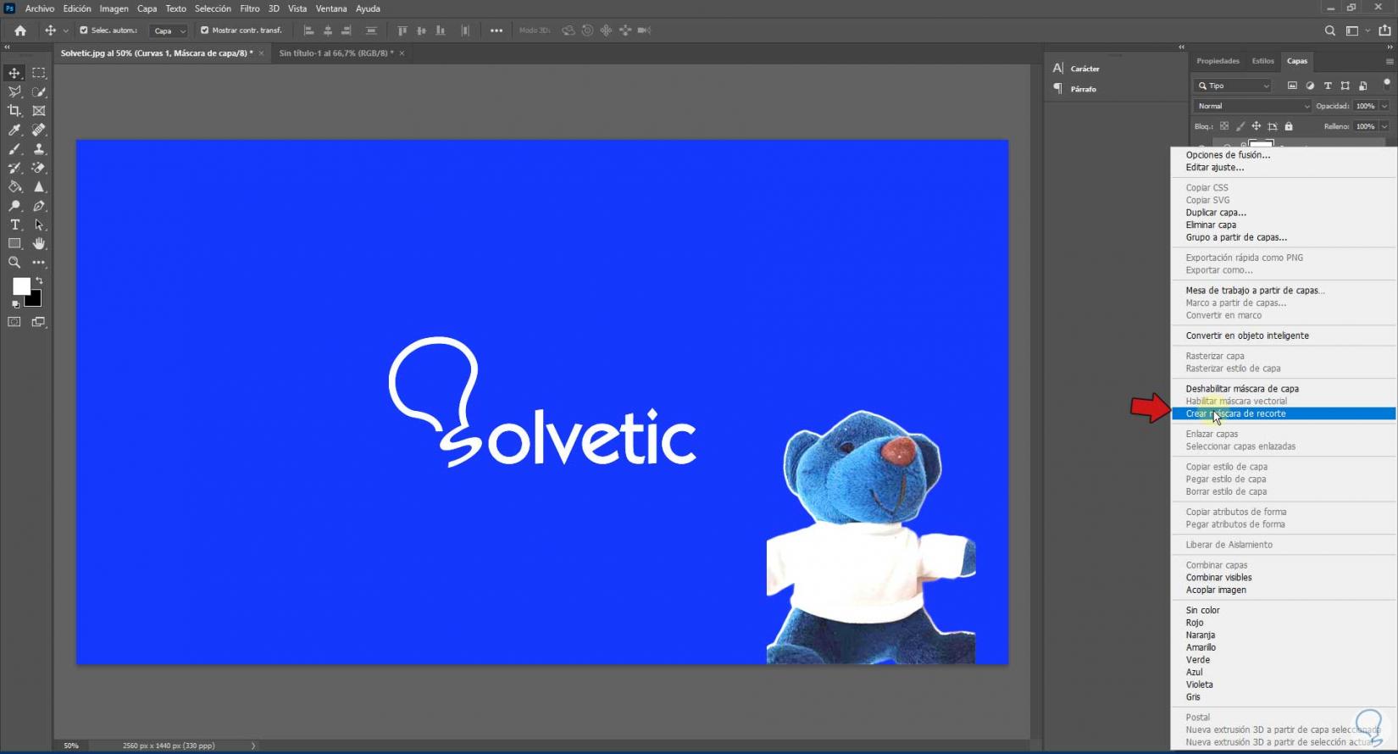
Task: Toggle Quick Mask mode
Action: point(14,322)
